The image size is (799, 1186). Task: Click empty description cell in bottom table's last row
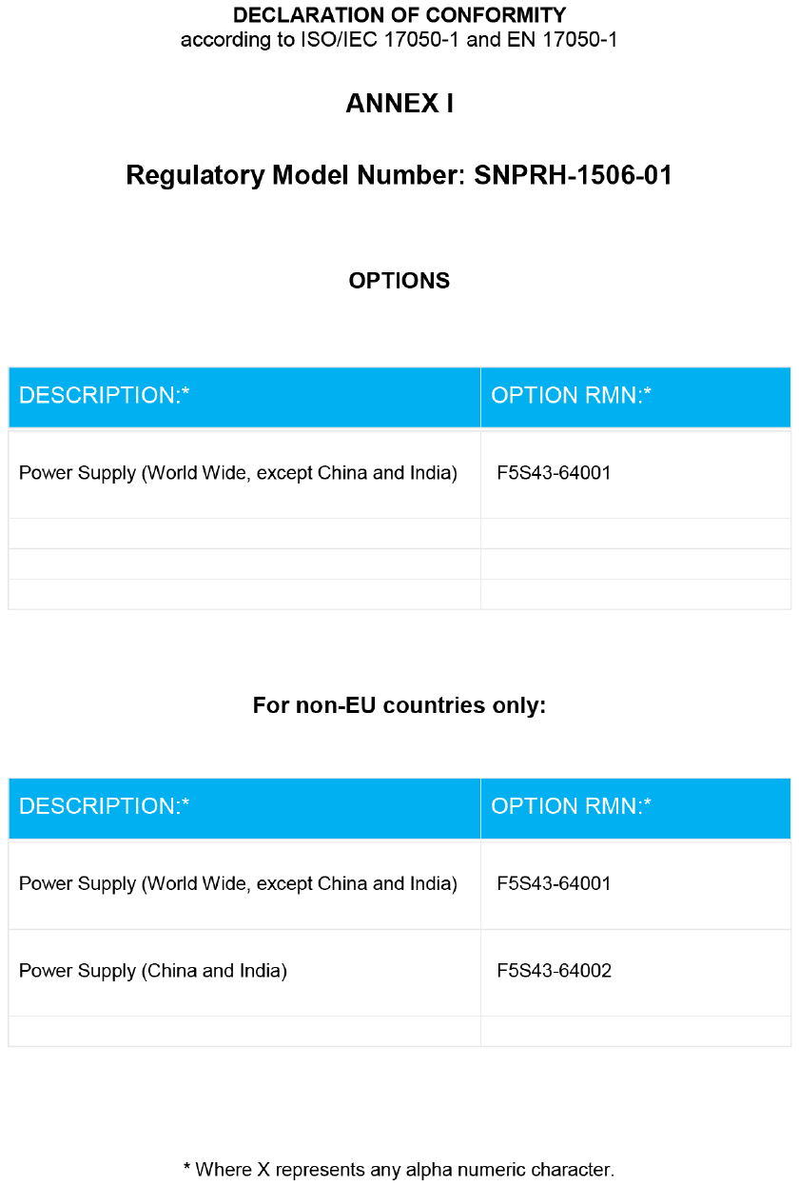[244, 1032]
